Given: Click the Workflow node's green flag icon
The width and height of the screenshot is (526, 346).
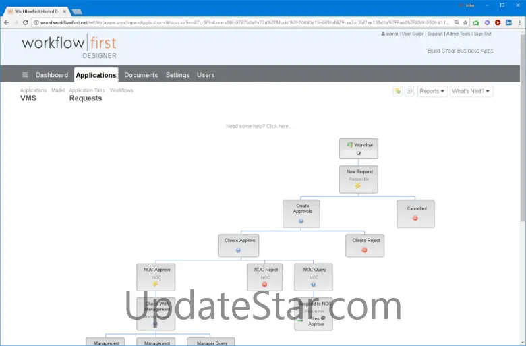Looking at the screenshot, I should pyautogui.click(x=349, y=144).
